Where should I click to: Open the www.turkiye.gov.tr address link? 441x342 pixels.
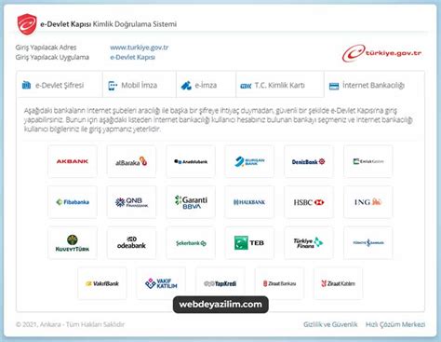click(140, 48)
